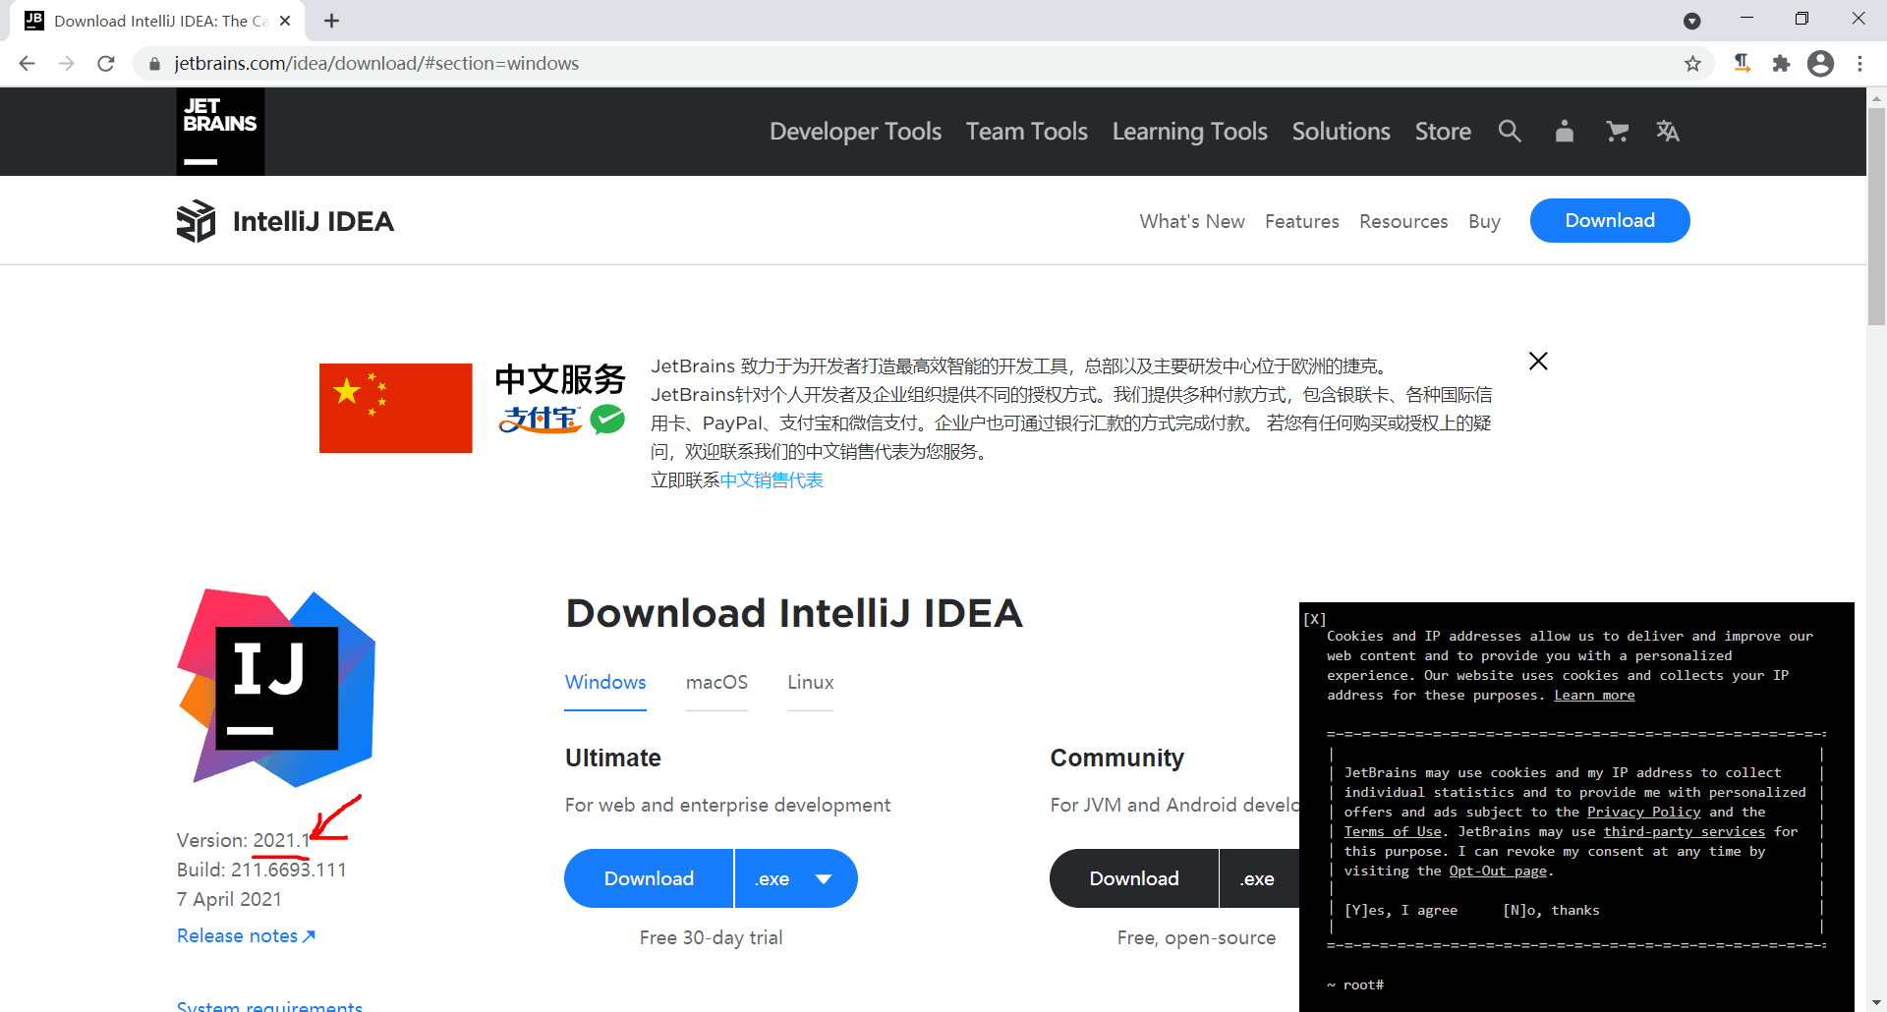Open the account profile icon in the navbar
1887x1012 pixels.
click(1564, 131)
